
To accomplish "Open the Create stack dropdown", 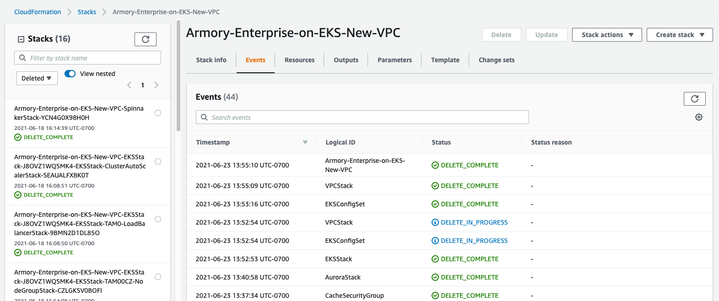I will (680, 35).
